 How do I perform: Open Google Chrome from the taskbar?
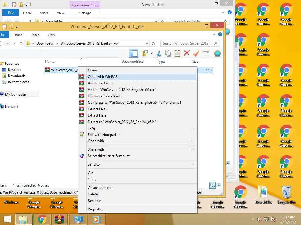click(x=42, y=219)
